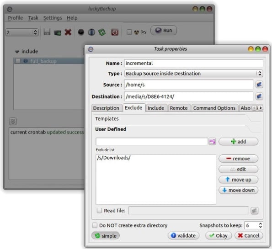272x249 pixels.
Task: Click the green default profile icon in luckyBackup toolbar
Action: tap(58, 32)
